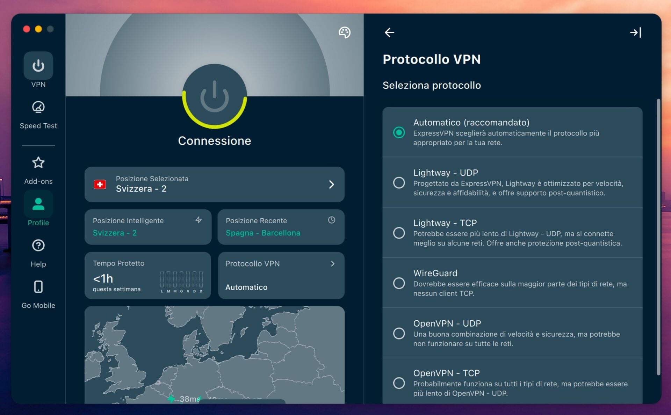
Task: Minimize the window with yellow button
Action: point(38,29)
